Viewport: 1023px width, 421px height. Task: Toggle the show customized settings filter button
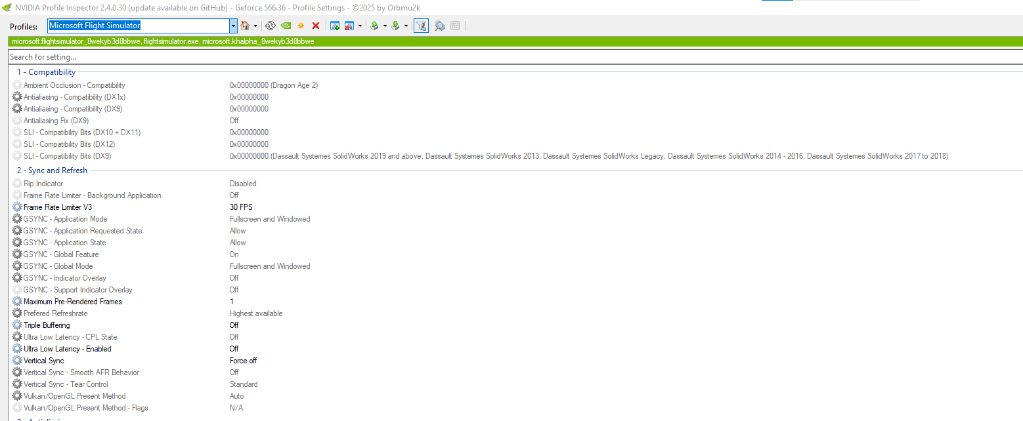click(421, 26)
